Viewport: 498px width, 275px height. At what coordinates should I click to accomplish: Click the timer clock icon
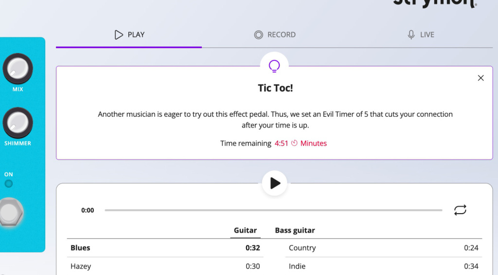294,143
